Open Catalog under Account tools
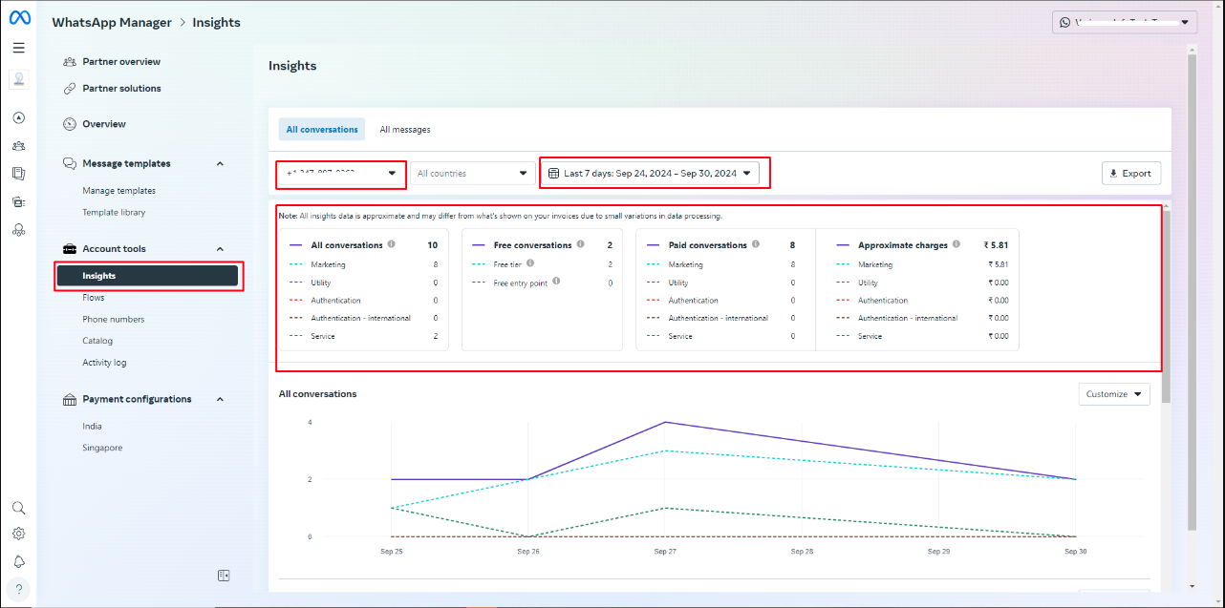 (97, 341)
